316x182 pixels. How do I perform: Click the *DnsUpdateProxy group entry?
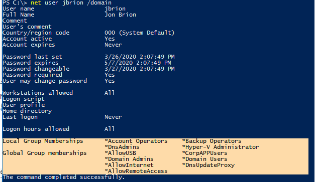pos(208,165)
